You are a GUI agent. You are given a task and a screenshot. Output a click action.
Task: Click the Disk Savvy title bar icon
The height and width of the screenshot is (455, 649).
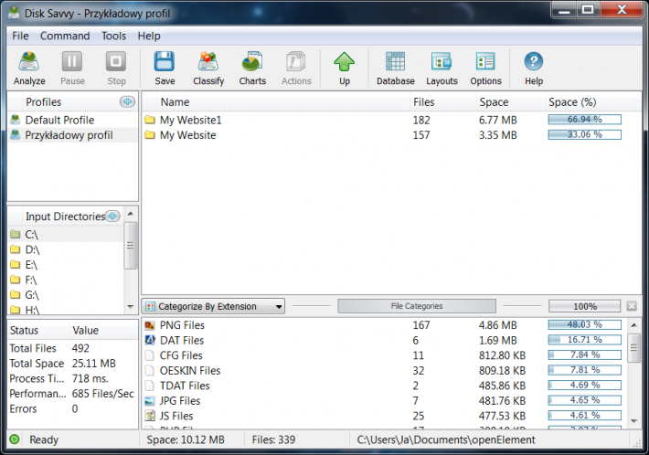[x=14, y=13]
